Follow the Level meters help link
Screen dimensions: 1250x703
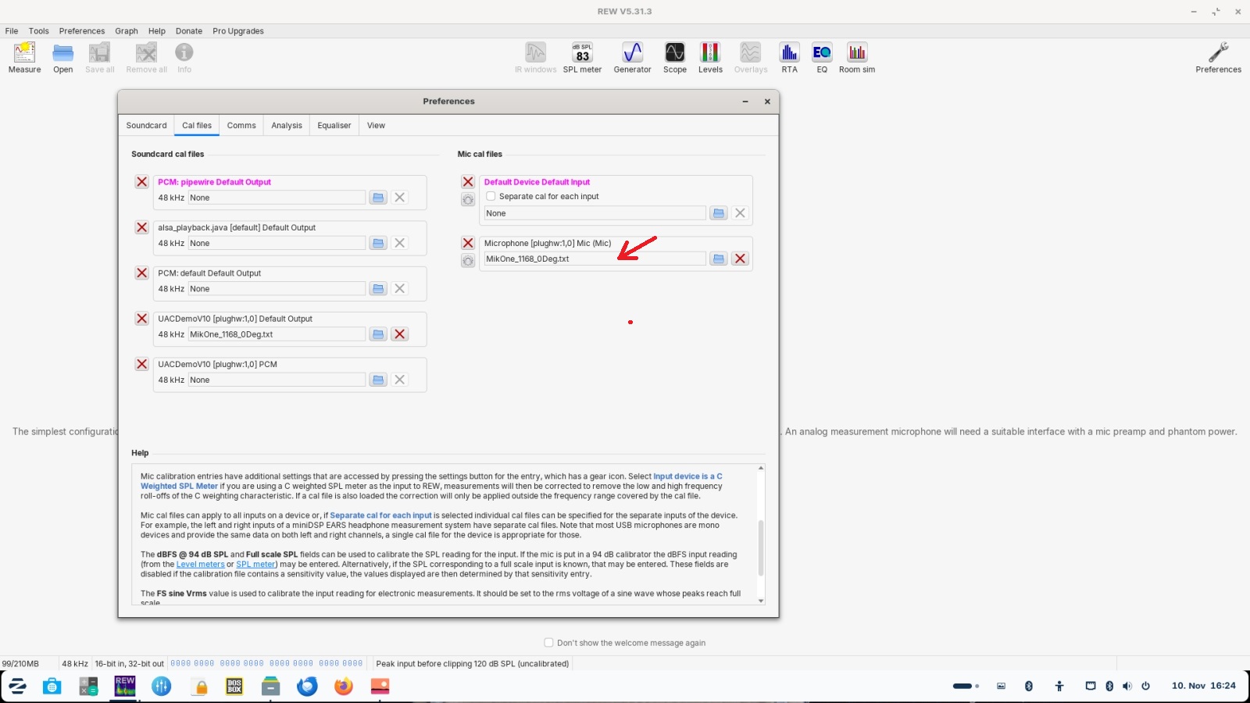[x=200, y=565]
